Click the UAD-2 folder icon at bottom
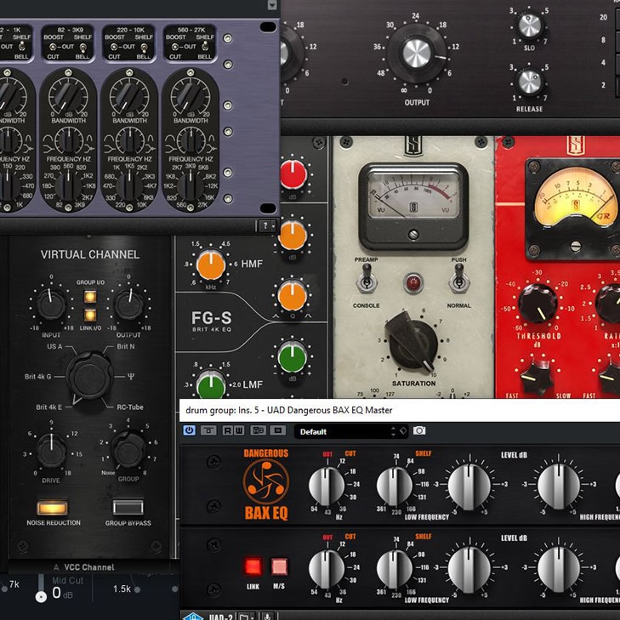Screen dimensions: 620x620 (247, 616)
